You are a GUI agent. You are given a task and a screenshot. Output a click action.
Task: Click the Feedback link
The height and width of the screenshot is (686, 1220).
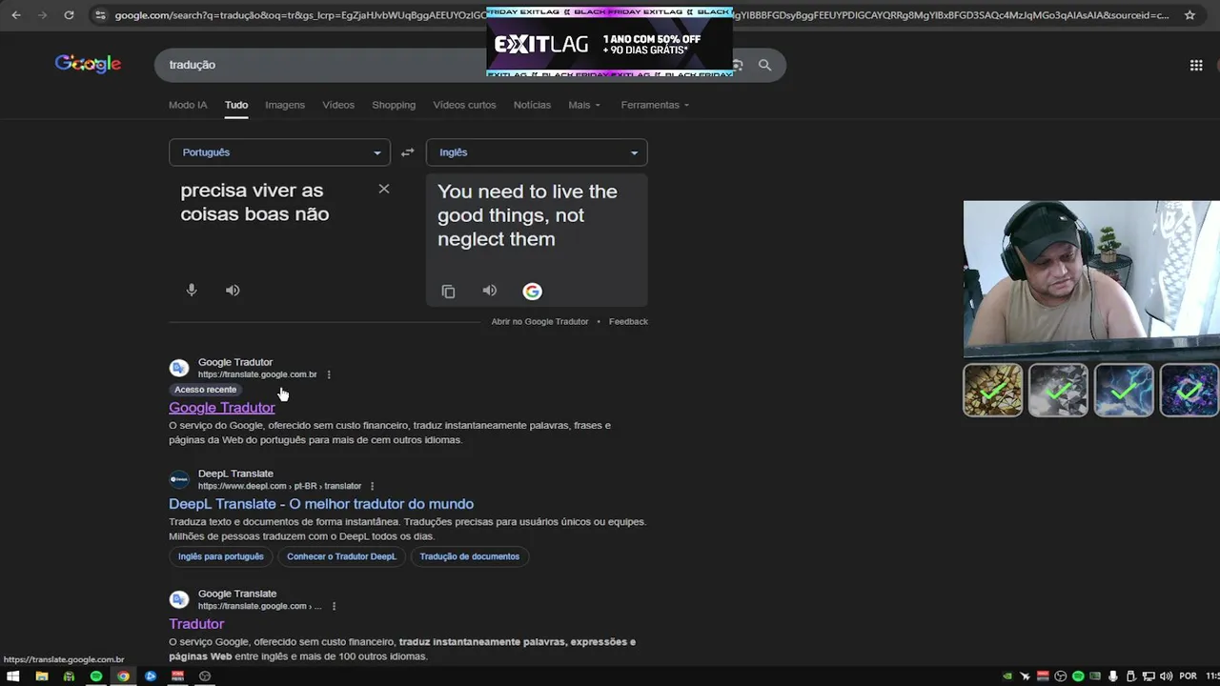click(628, 322)
